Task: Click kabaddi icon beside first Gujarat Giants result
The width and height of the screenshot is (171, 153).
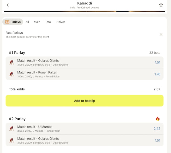Action: click(x=11, y=62)
